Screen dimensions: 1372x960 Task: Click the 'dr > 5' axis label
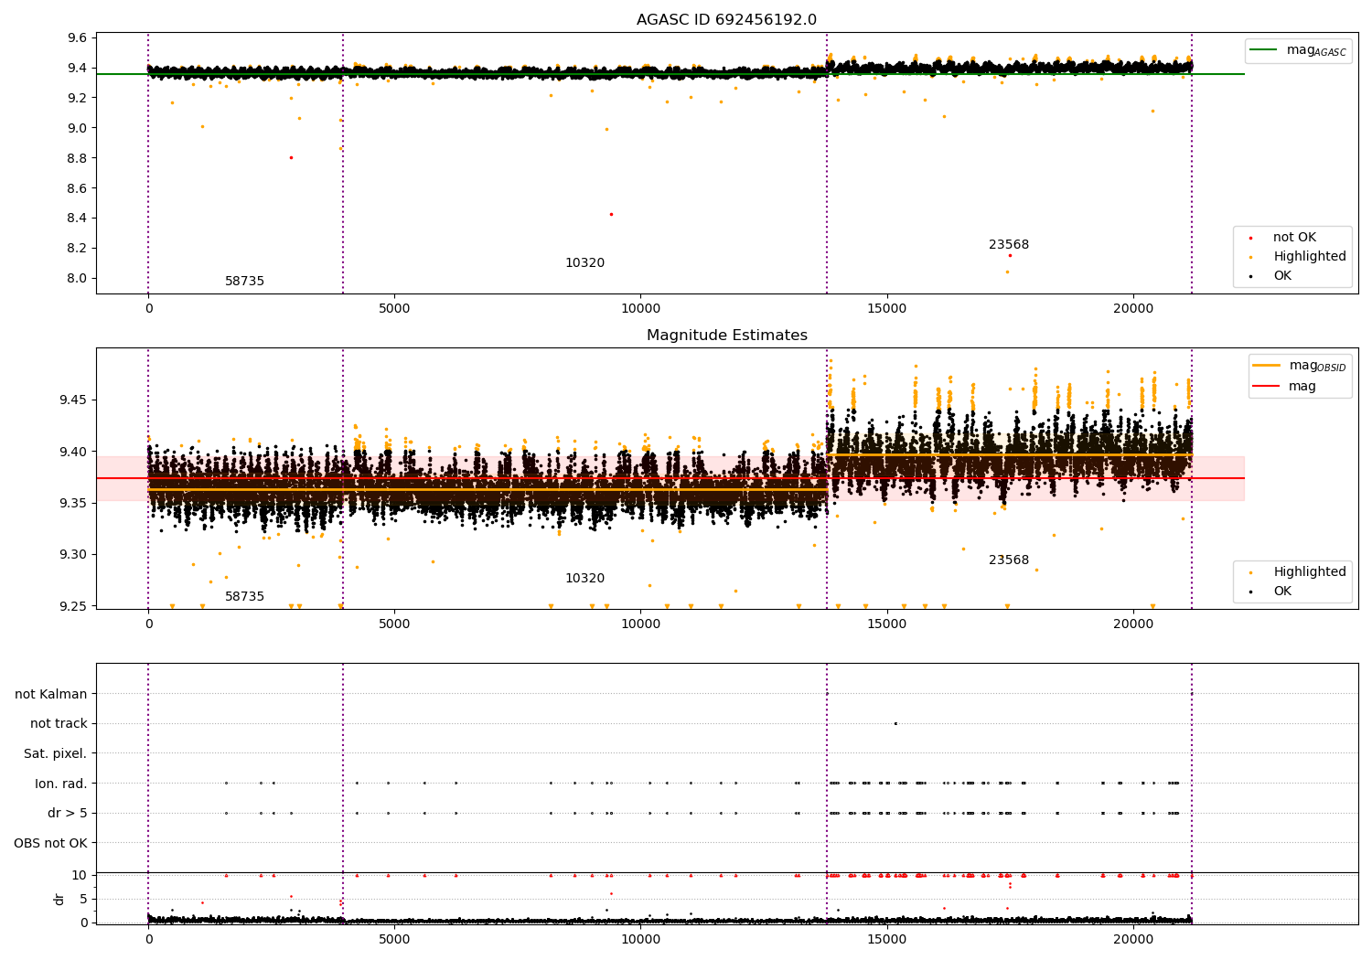tap(67, 814)
